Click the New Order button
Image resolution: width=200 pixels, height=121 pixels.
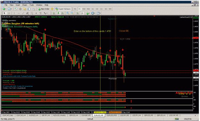44,9
